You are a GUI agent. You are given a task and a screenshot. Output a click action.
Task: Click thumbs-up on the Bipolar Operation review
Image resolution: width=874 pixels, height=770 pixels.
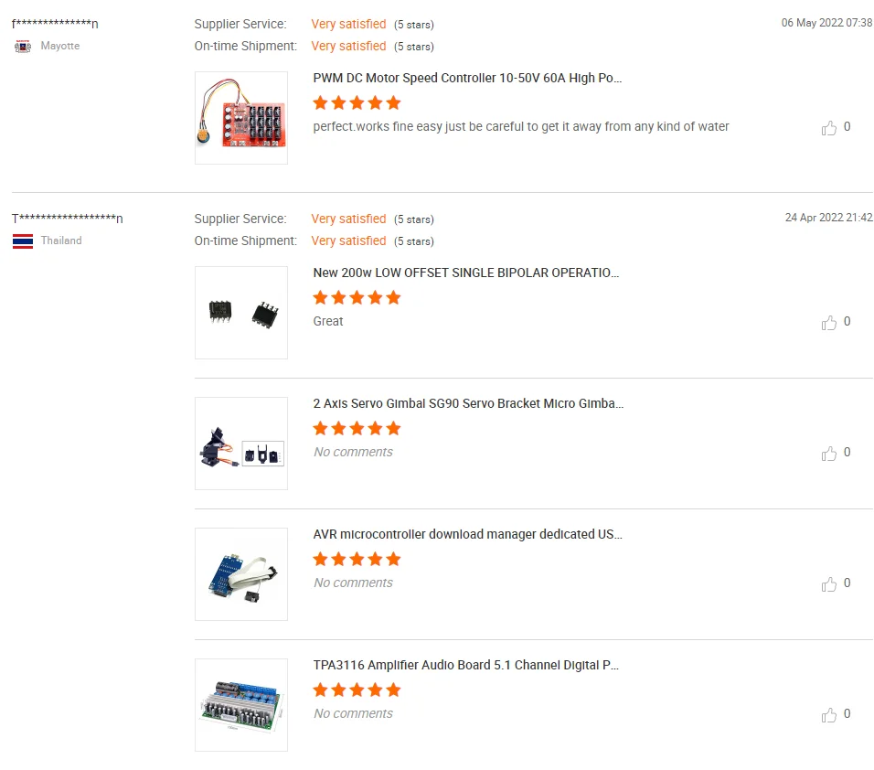click(x=829, y=323)
